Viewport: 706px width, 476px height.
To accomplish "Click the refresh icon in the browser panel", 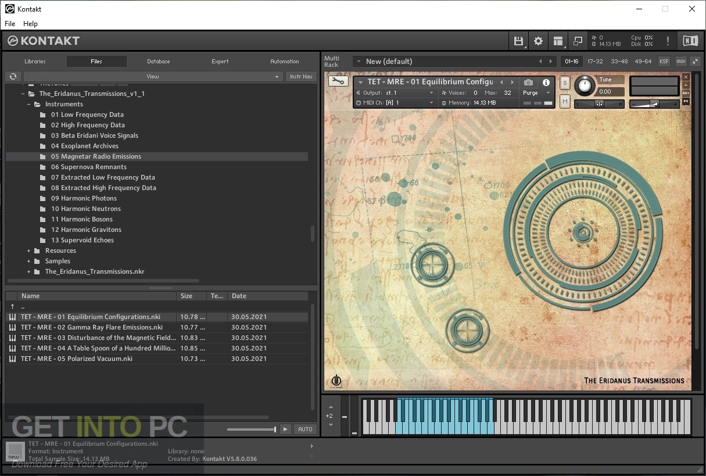I will pos(13,76).
